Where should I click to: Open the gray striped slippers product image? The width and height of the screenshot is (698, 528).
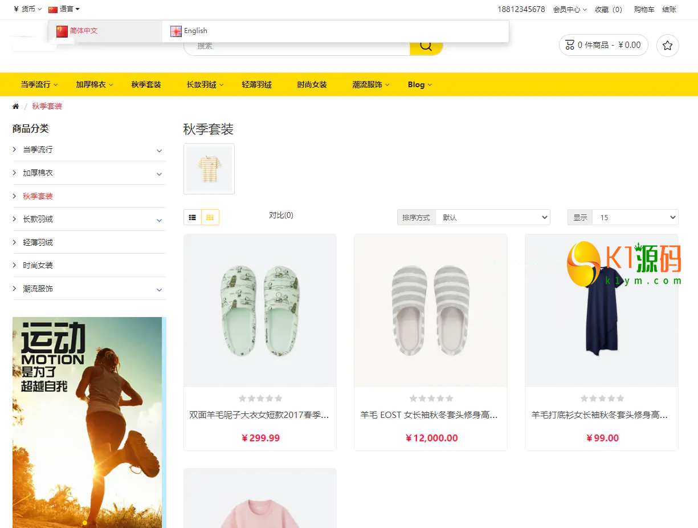pyautogui.click(x=431, y=311)
